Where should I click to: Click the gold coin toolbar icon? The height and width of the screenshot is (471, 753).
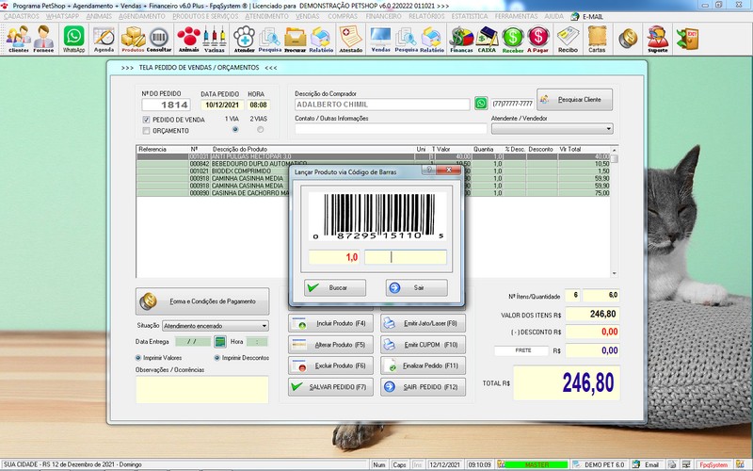coord(627,39)
